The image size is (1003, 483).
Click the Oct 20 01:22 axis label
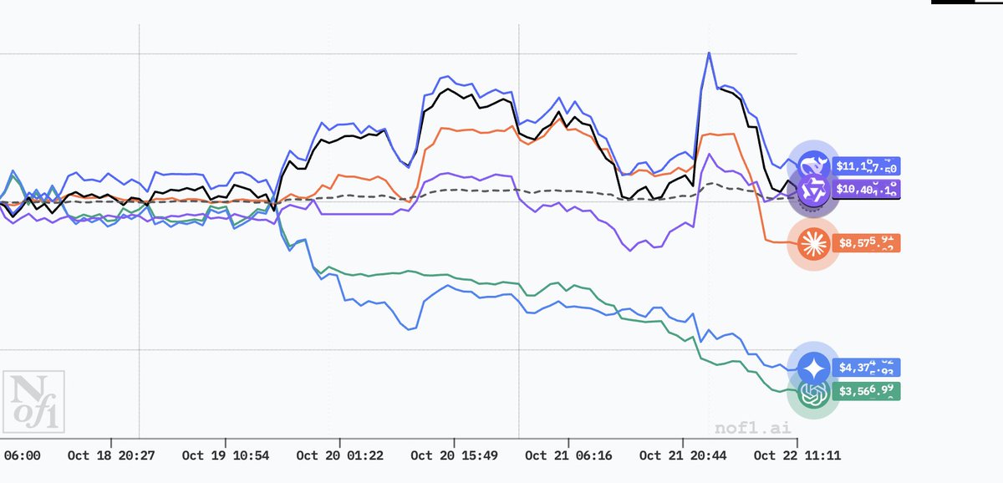[x=339, y=455]
